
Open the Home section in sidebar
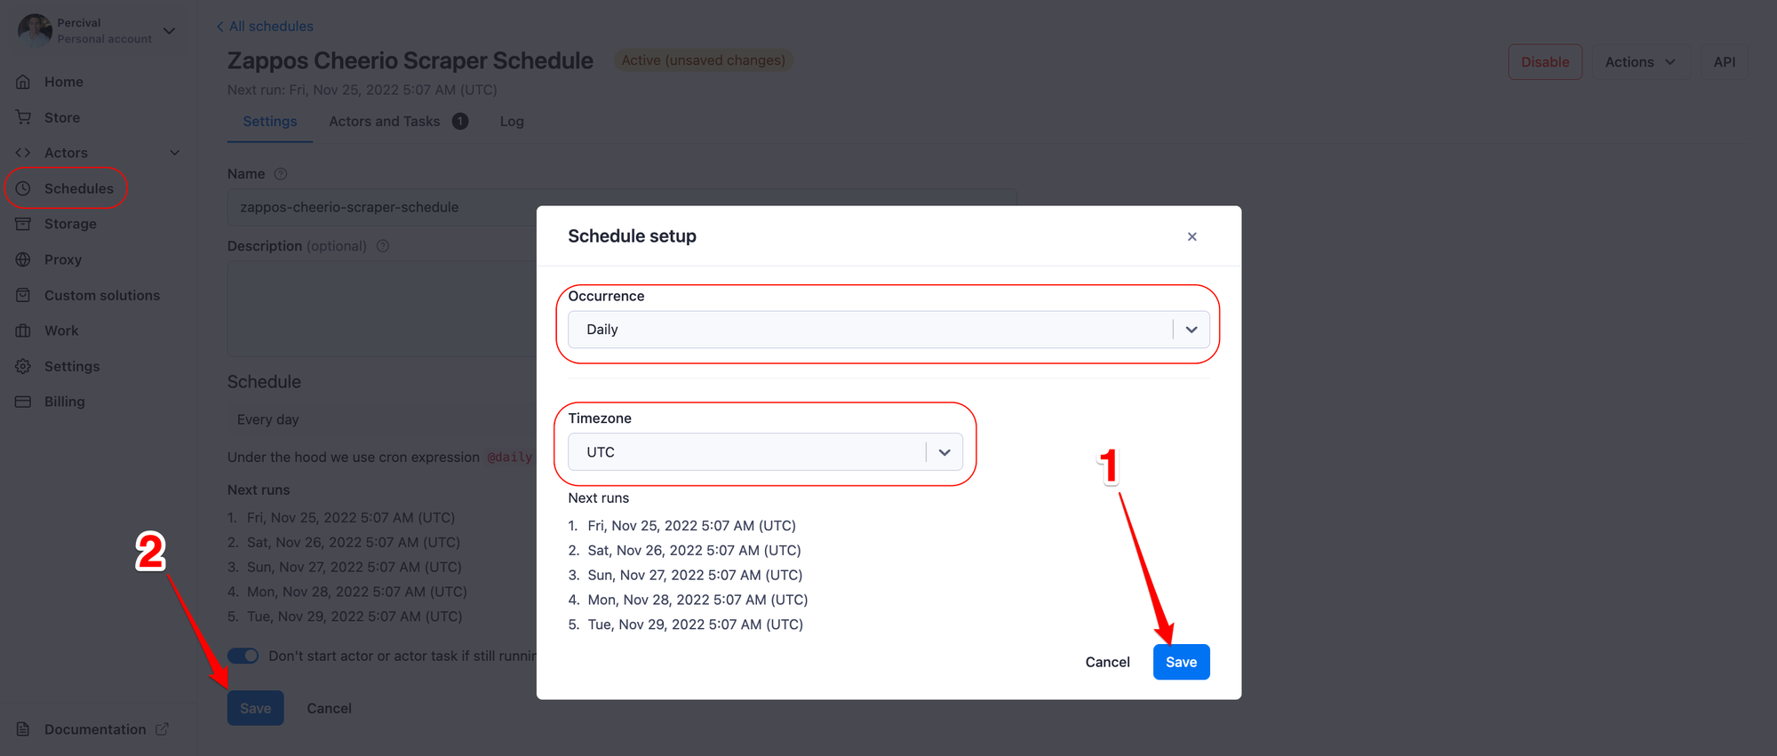tap(62, 81)
